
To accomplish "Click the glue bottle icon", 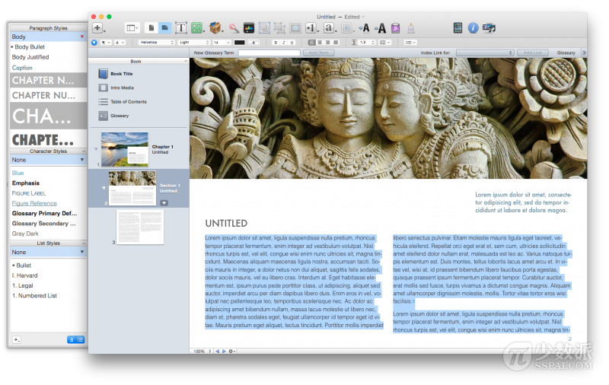I will [411, 28].
